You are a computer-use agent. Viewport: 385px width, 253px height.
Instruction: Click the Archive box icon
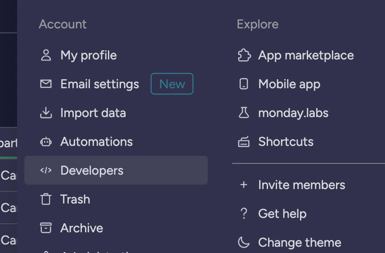[46, 228]
